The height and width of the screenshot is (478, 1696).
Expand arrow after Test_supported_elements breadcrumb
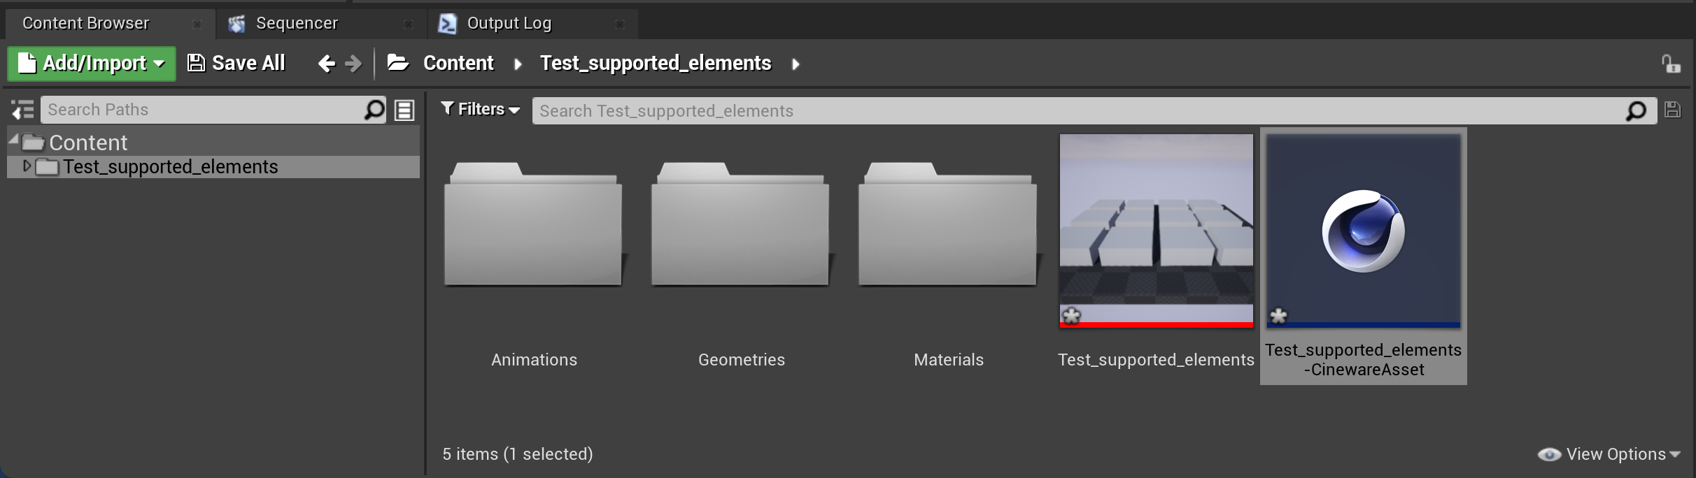point(796,64)
